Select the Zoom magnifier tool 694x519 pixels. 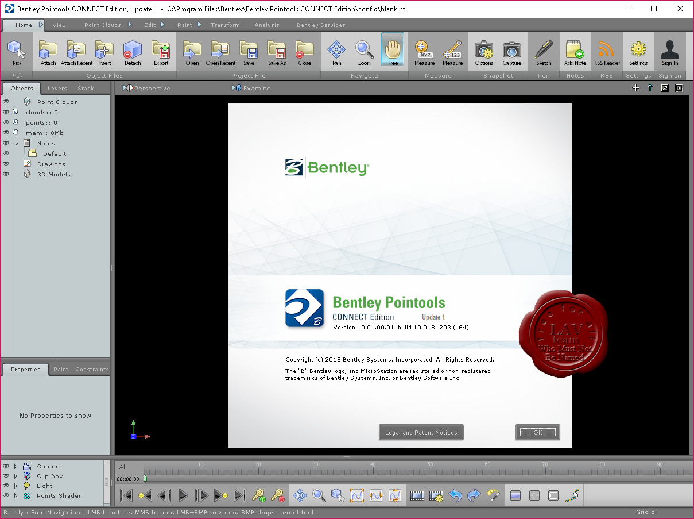(365, 53)
